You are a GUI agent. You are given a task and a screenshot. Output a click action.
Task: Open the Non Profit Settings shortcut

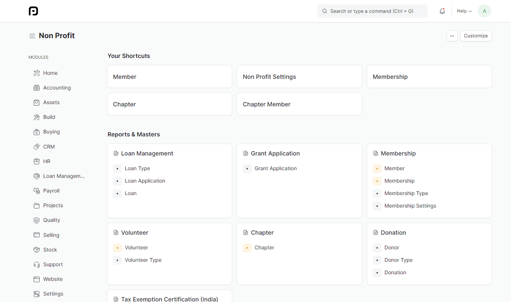click(299, 77)
